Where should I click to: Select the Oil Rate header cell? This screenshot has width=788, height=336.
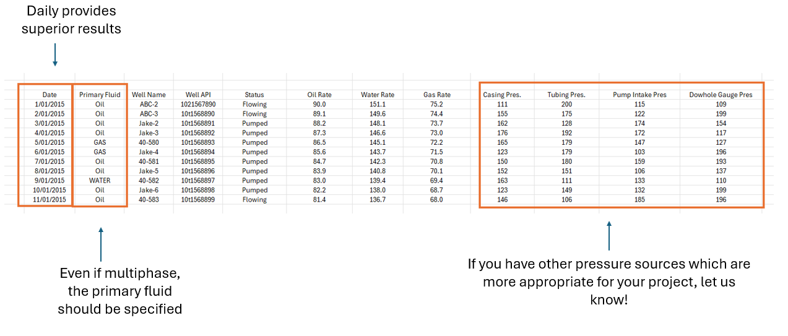coord(319,95)
